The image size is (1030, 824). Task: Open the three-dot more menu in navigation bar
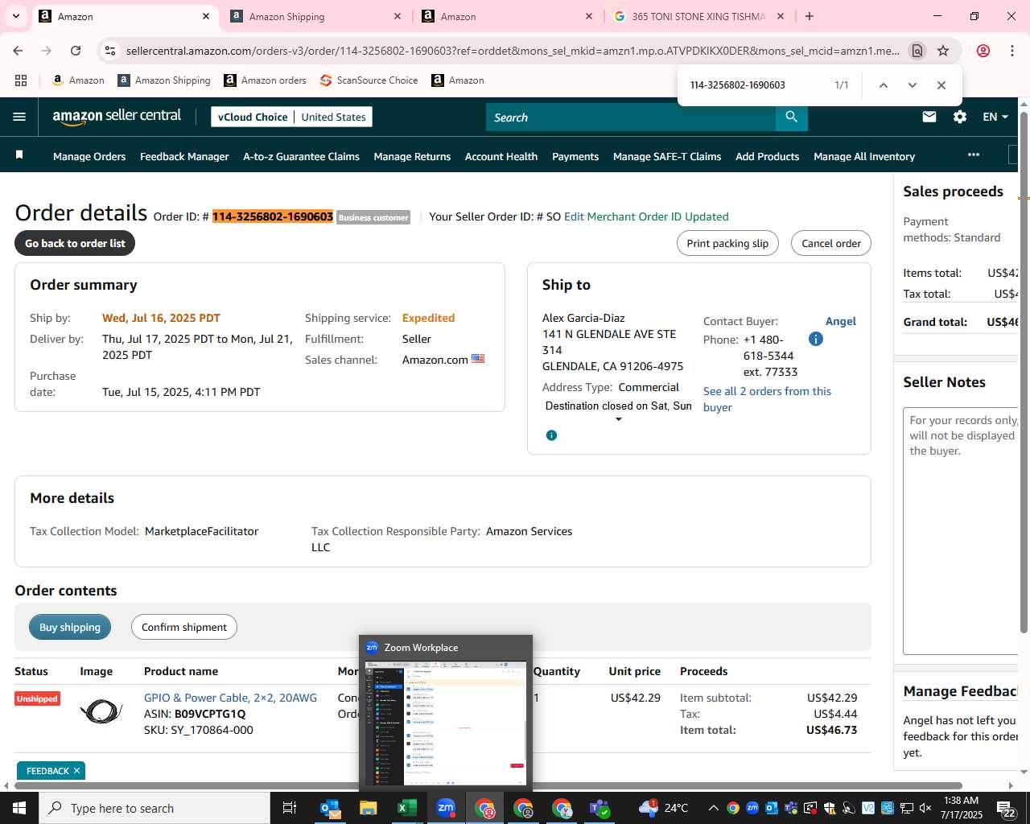click(974, 154)
